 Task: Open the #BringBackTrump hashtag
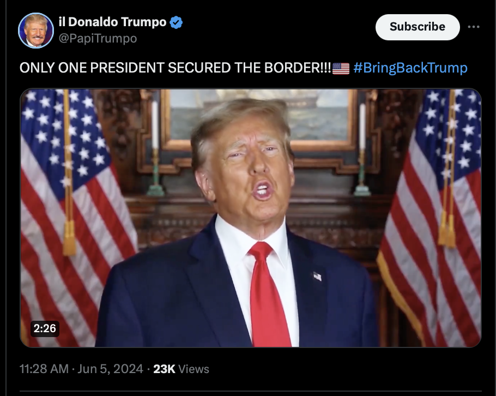(x=410, y=68)
